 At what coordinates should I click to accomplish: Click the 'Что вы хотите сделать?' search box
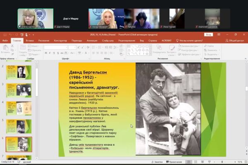(189, 40)
